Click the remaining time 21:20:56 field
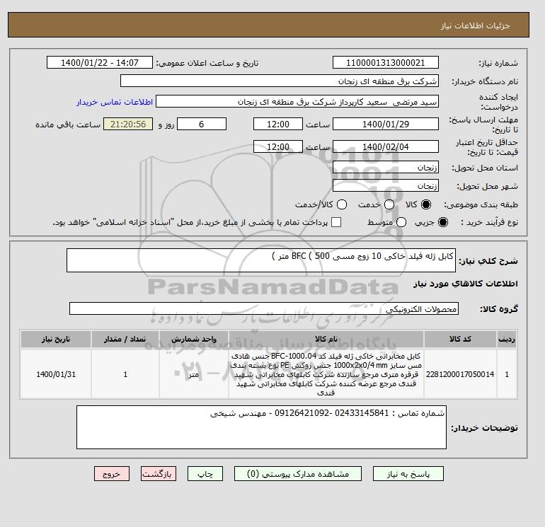This screenshot has height=527, width=545. [128, 124]
